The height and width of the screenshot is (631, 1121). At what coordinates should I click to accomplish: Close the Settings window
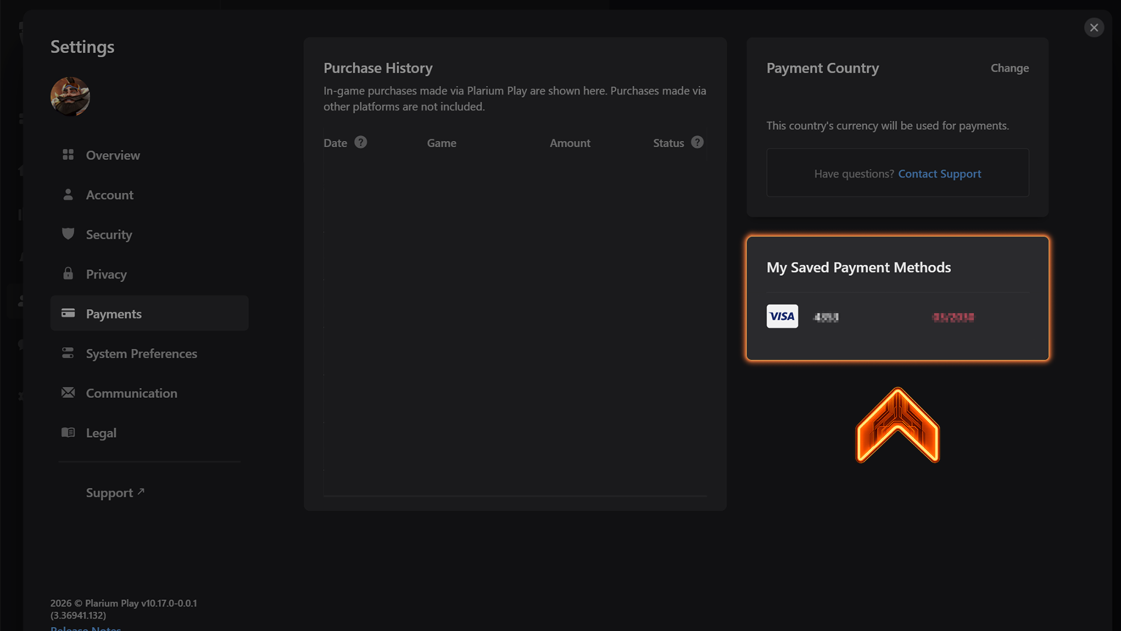click(1094, 27)
